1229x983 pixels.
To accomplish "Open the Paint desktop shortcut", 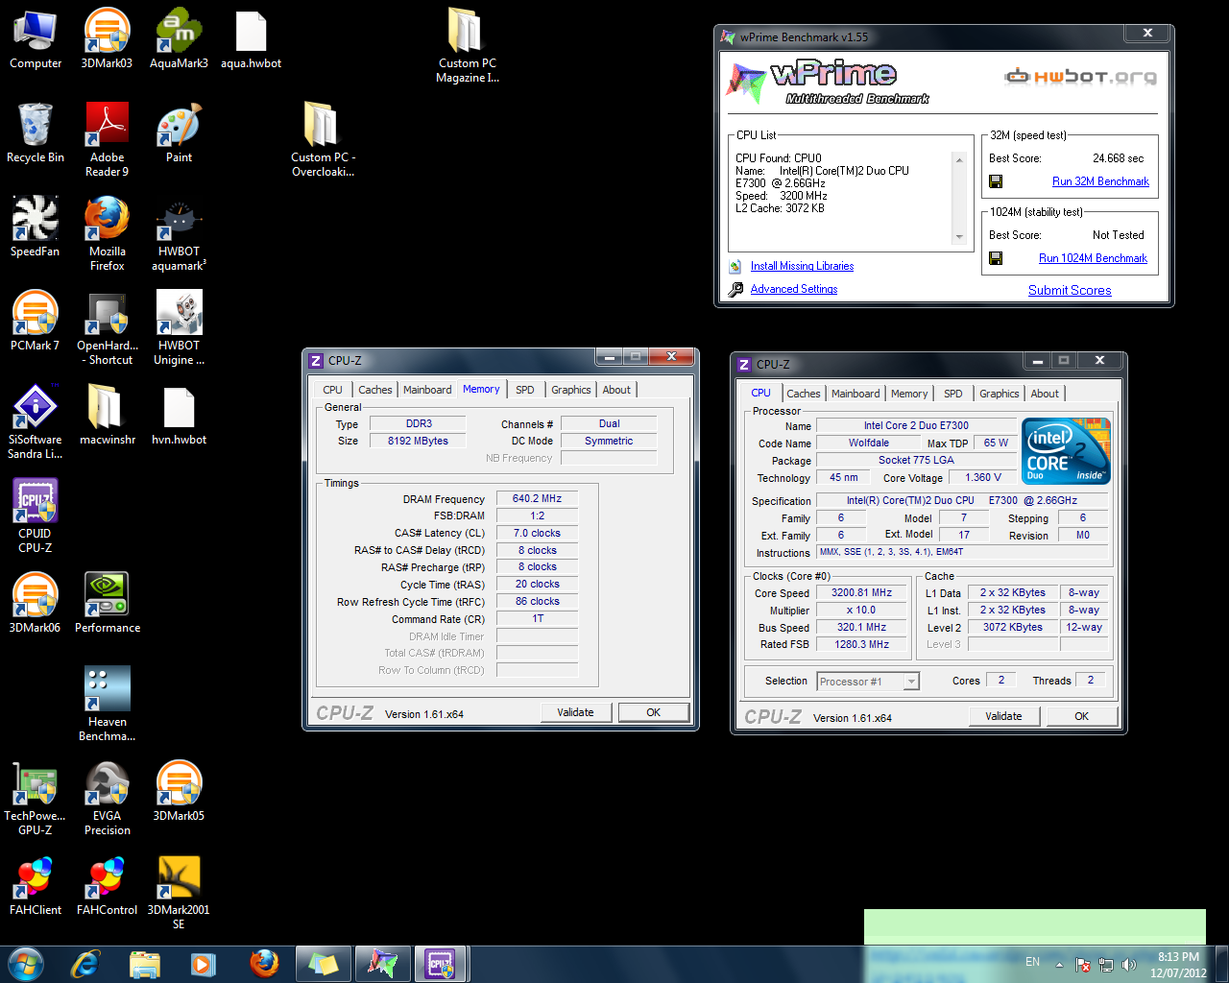I will 179,133.
